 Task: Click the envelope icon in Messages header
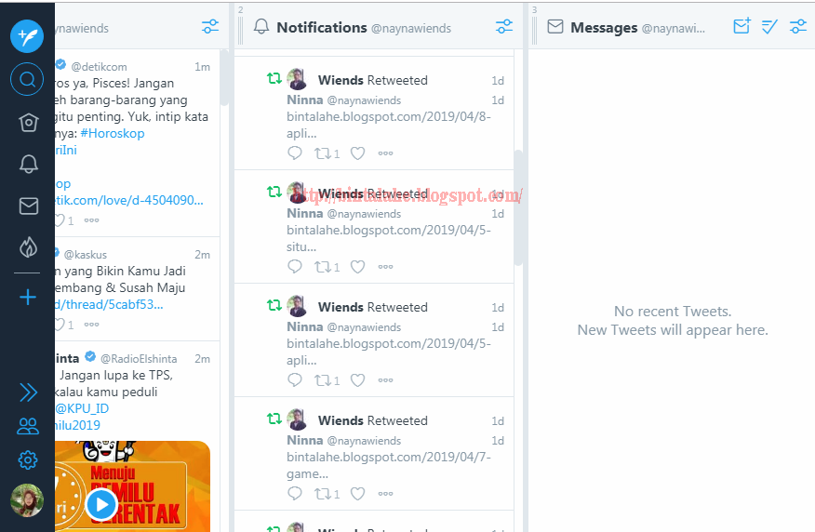[555, 26]
